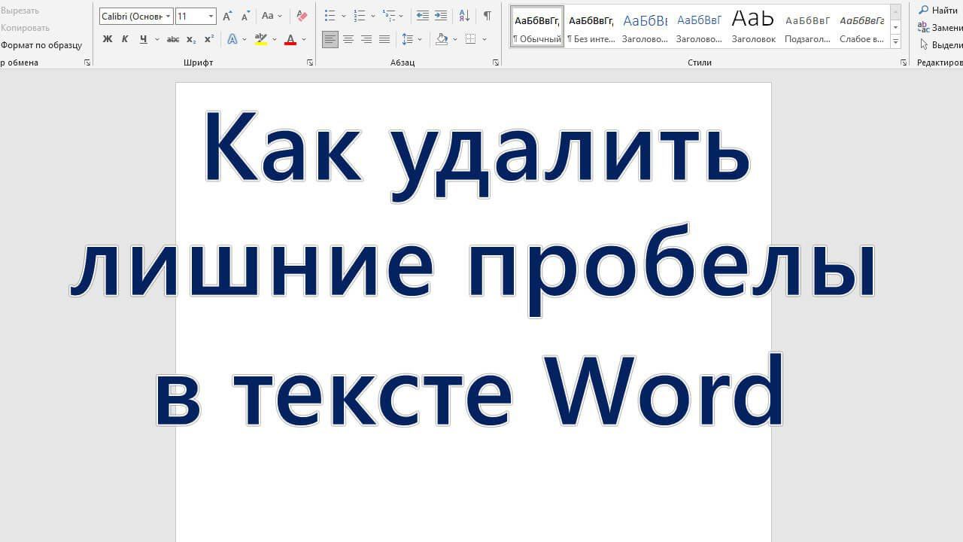Shrink the font size with the decrease button

point(245,16)
